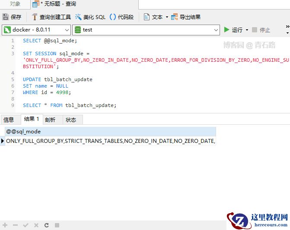Click the WHERE id = 4998 line
The height and width of the screenshot is (230, 290).
[47, 92]
